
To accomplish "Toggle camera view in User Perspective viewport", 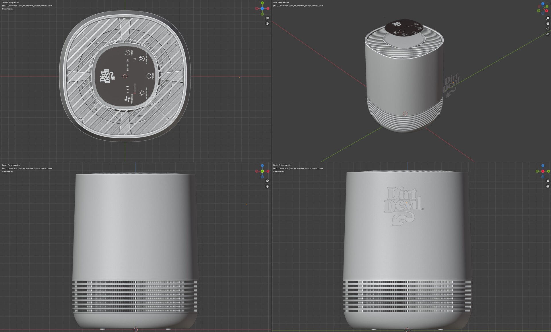I will (548, 29).
